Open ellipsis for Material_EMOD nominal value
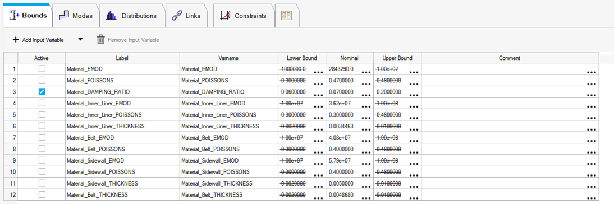This screenshot has width=614, height=204. [366, 73]
